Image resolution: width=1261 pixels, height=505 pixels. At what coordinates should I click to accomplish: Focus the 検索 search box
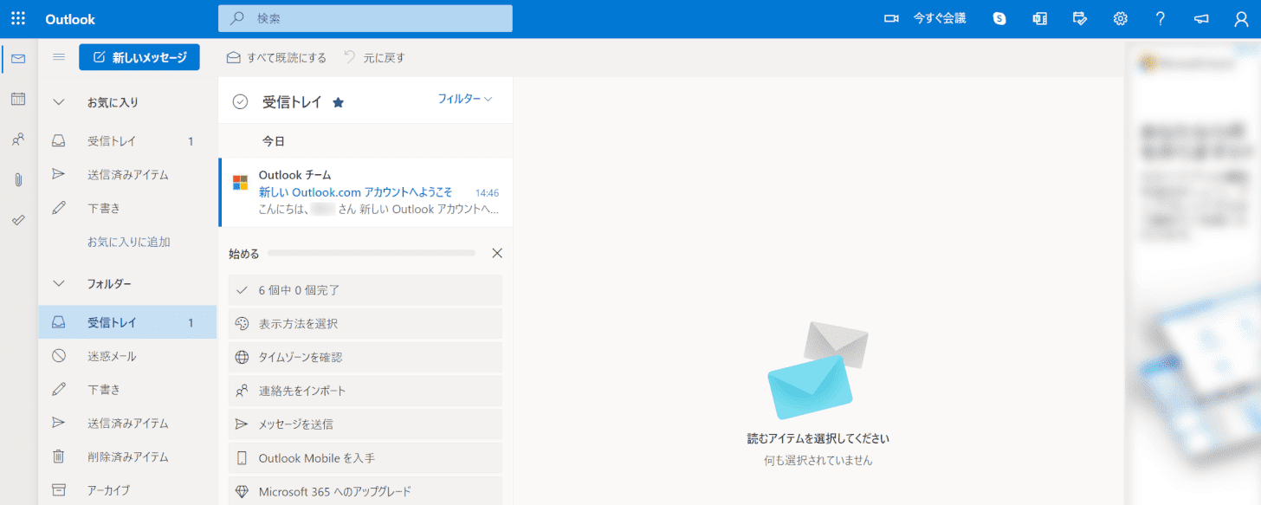point(365,18)
